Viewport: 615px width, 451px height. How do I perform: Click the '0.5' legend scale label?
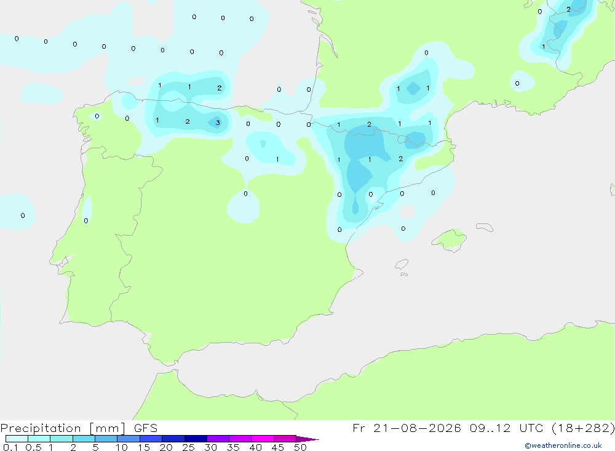pos(33,447)
